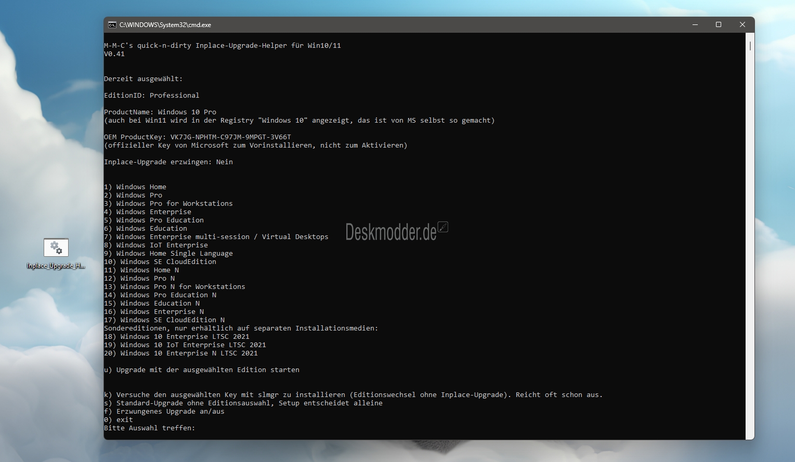Image resolution: width=795 pixels, height=462 pixels.
Task: Close the cmd.exe window
Action: (742, 25)
